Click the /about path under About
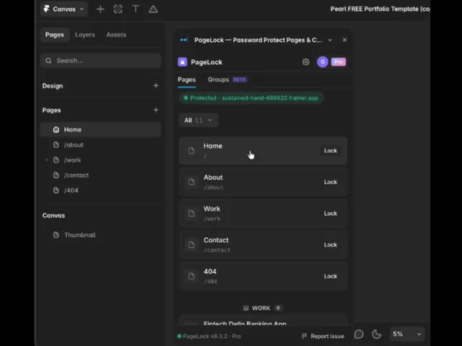The width and height of the screenshot is (462, 346). [x=214, y=187]
